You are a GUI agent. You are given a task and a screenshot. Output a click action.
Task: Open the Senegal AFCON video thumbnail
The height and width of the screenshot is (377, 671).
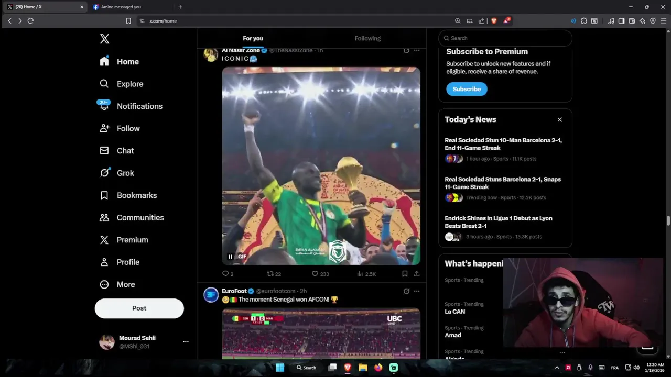[x=321, y=334]
